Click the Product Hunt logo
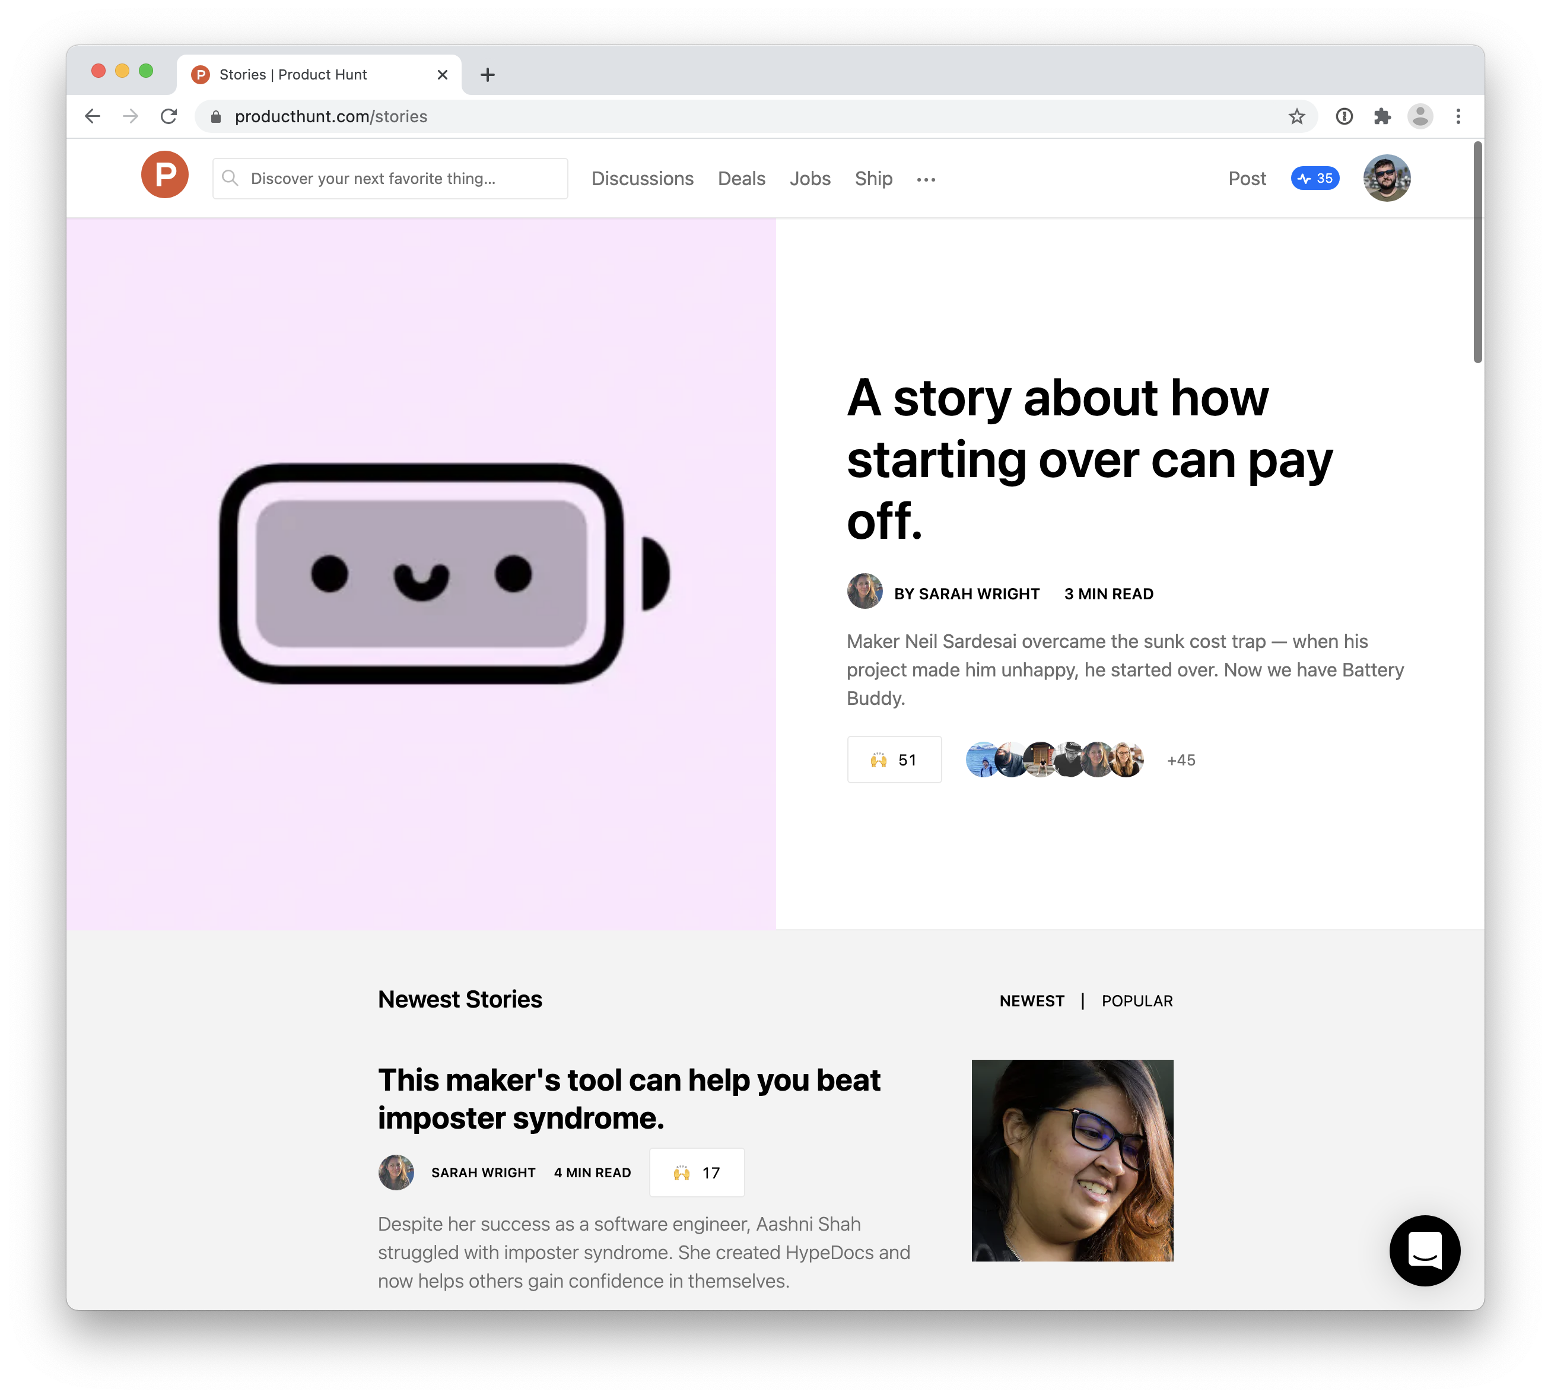This screenshot has height=1398, width=1551. [x=164, y=176]
